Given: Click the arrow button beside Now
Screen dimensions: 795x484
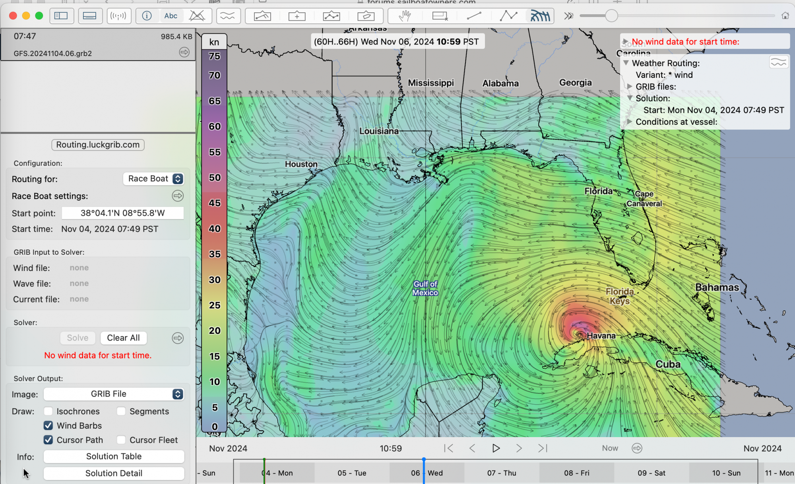Looking at the screenshot, I should 637,448.
